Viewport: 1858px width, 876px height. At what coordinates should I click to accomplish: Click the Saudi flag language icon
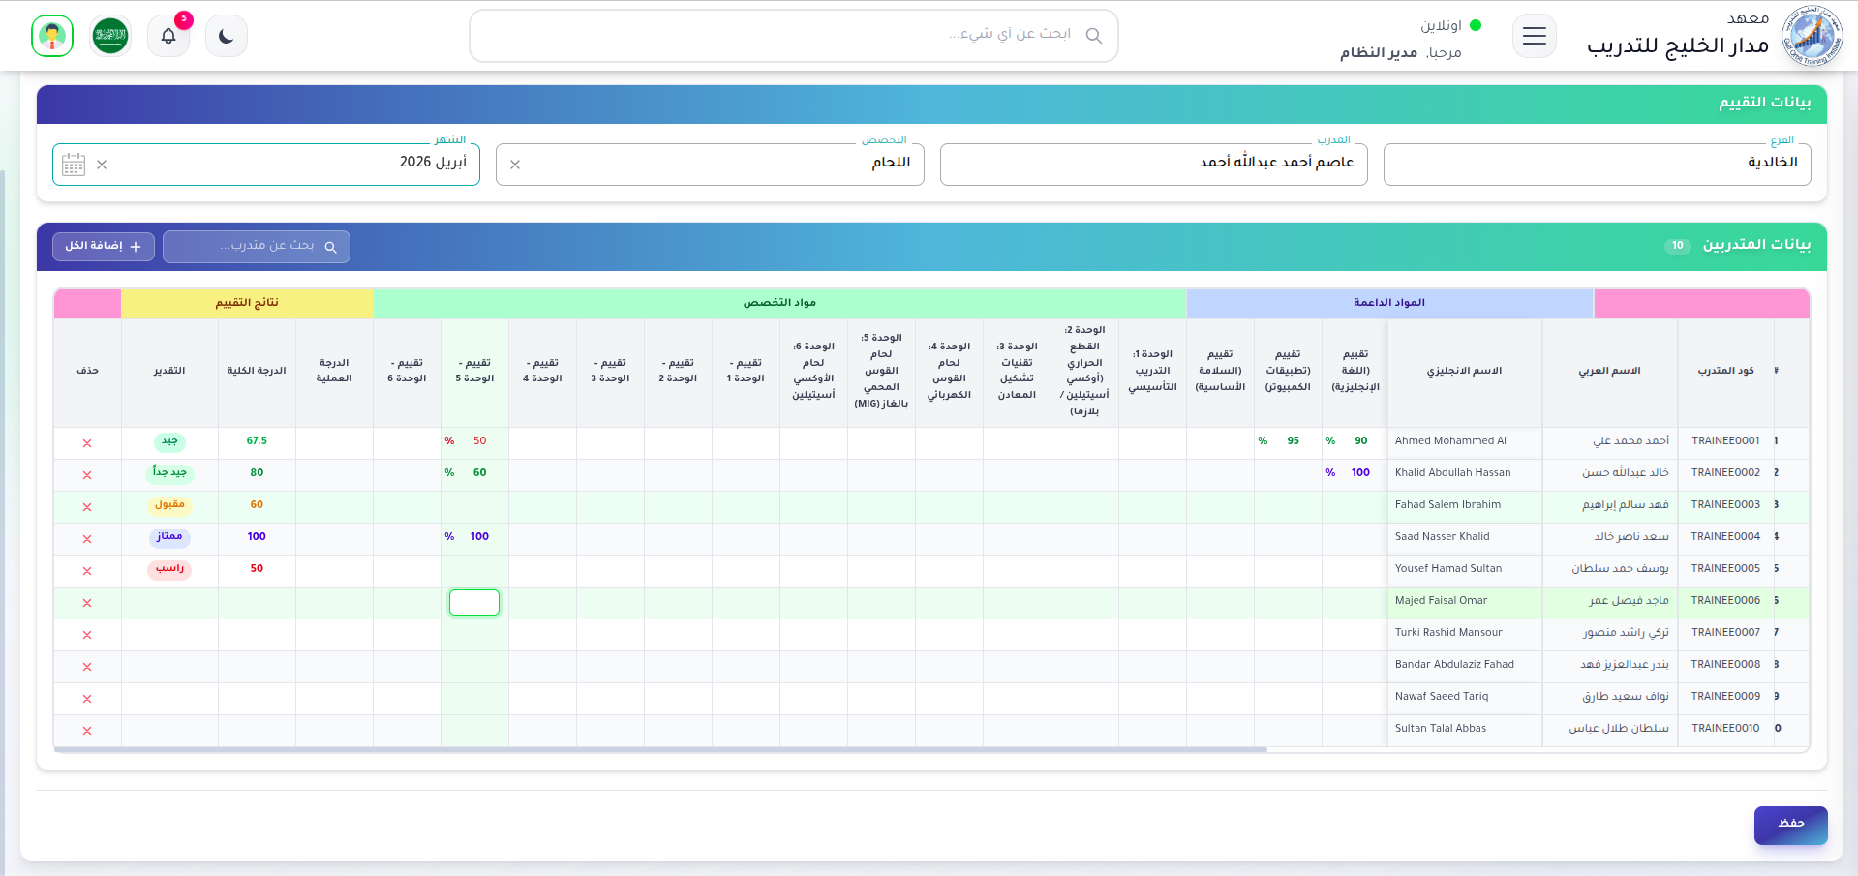pyautogui.click(x=110, y=37)
